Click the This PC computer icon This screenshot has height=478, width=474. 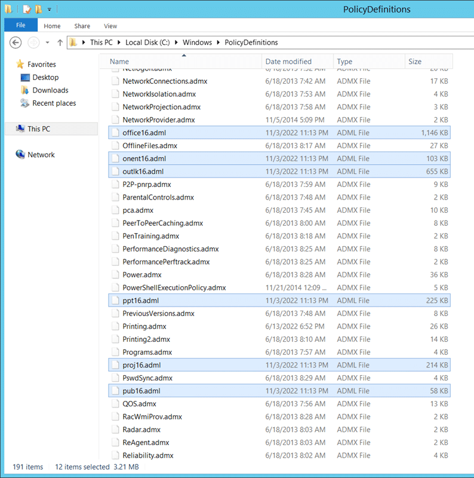(x=20, y=128)
